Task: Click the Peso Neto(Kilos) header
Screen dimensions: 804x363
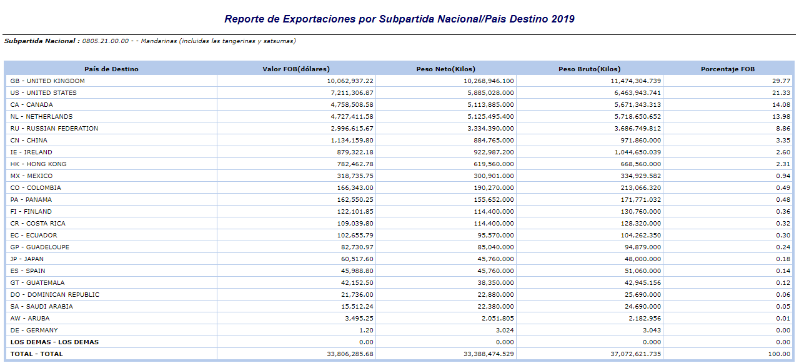Action: [445, 69]
